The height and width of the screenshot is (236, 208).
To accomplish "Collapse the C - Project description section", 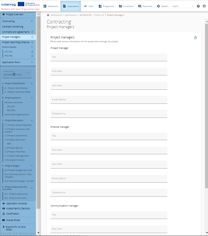I will 32,120.
